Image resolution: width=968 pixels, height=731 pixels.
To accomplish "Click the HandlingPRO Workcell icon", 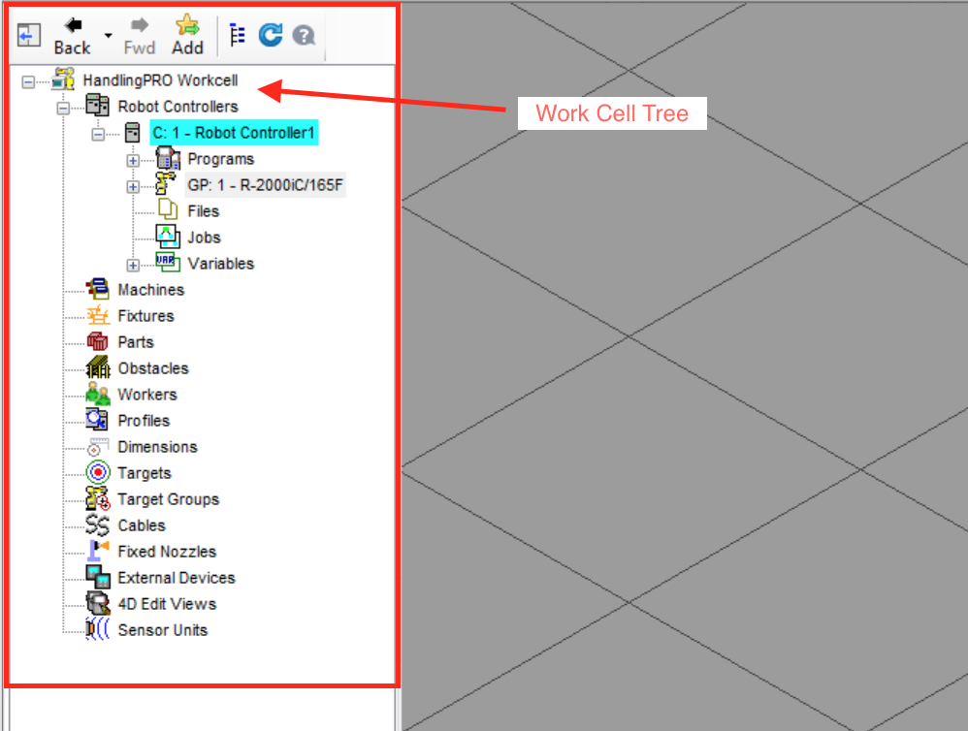I will (63, 79).
